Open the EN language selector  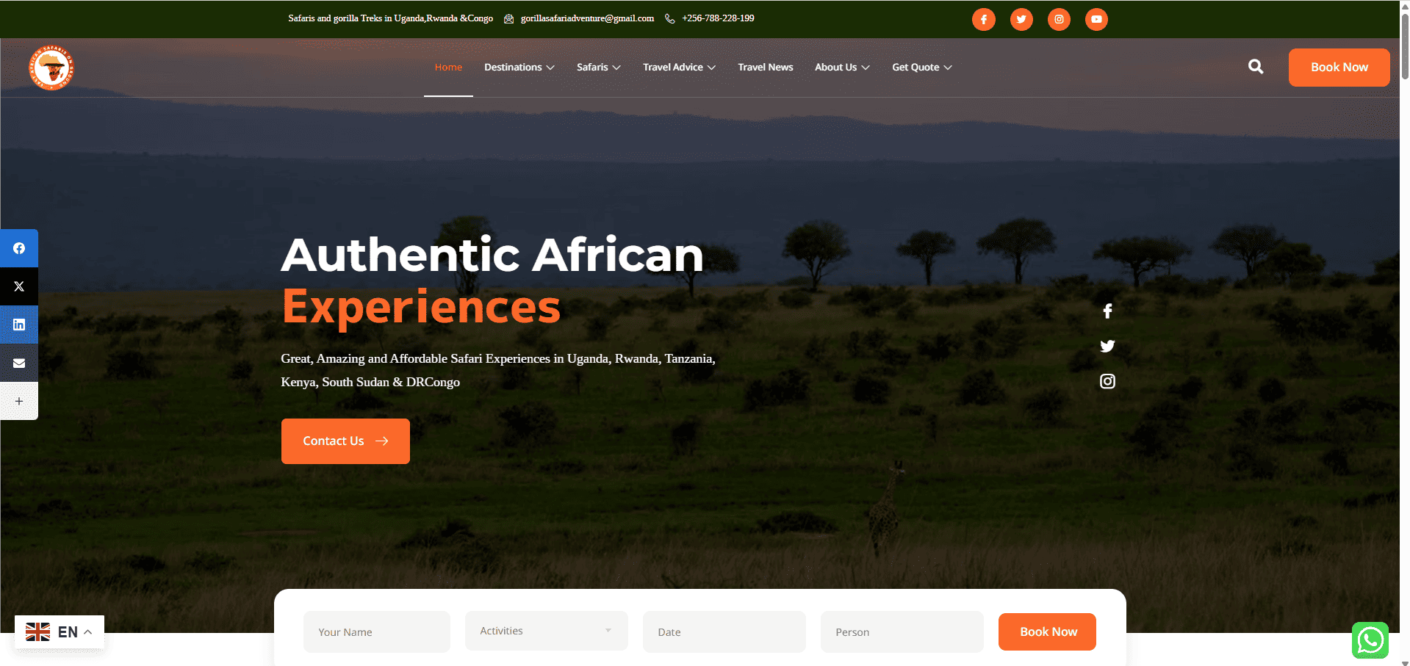pos(60,632)
